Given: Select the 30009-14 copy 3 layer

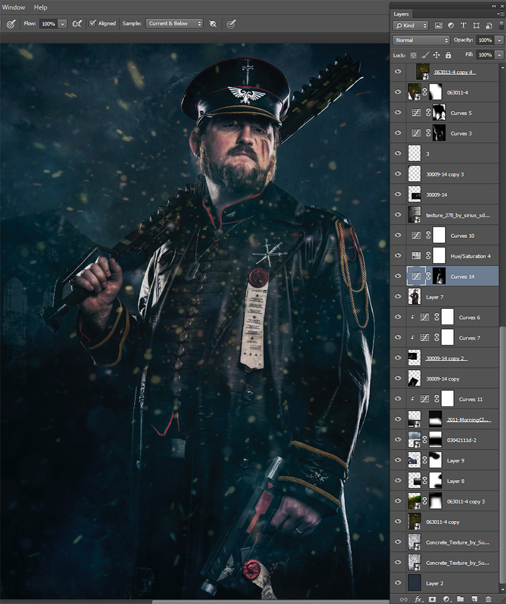Looking at the screenshot, I should [x=452, y=174].
